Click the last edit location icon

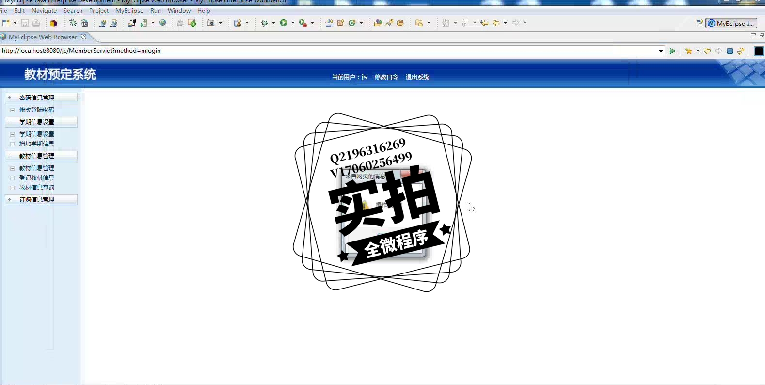(x=484, y=23)
